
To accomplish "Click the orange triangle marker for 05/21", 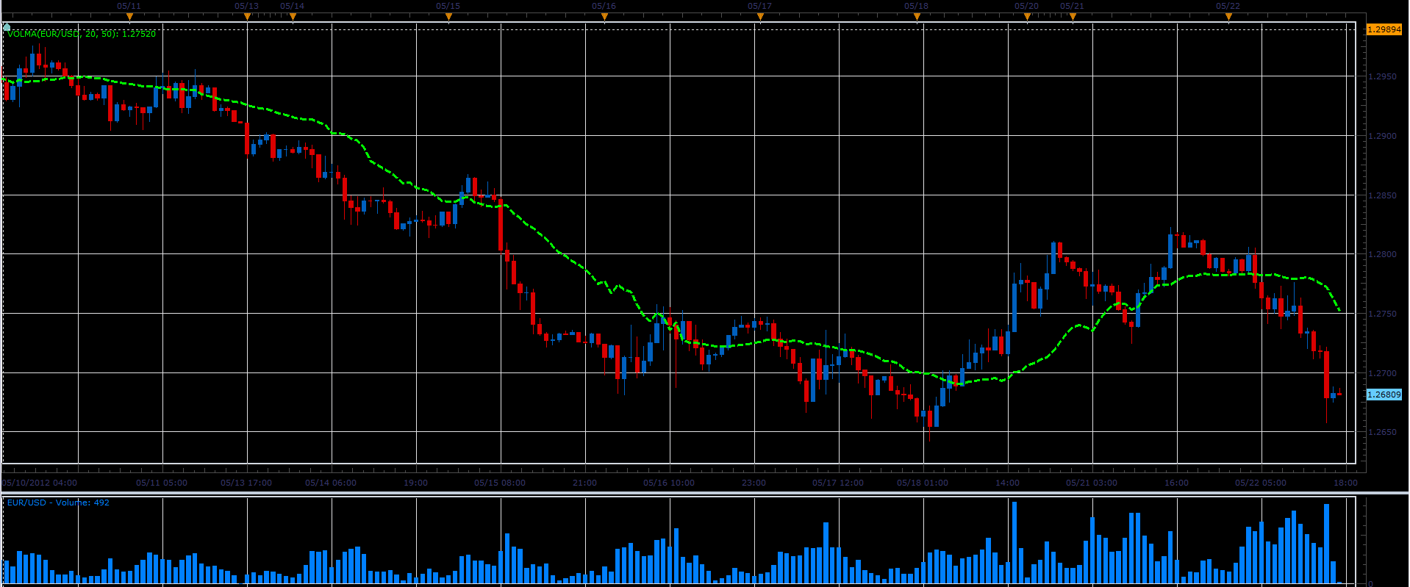I will pyautogui.click(x=1073, y=16).
